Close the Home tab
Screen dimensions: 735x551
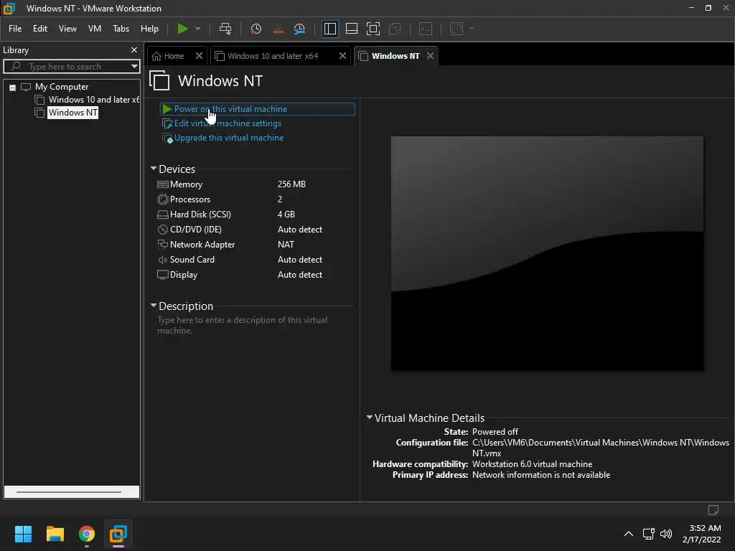coord(199,56)
